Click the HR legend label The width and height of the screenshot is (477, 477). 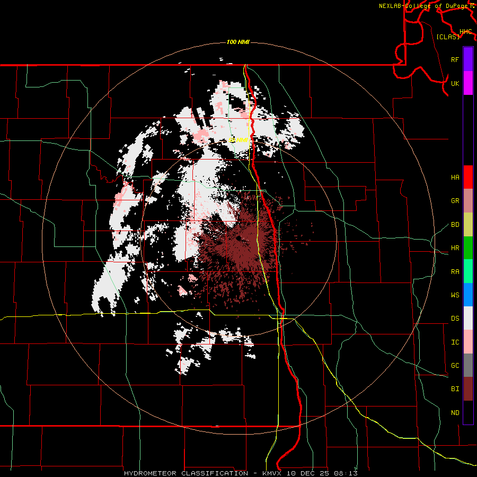pos(455,248)
